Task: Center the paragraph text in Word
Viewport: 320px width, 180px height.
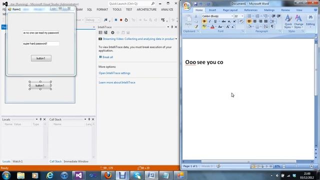Action: pyautogui.click(x=255, y=21)
